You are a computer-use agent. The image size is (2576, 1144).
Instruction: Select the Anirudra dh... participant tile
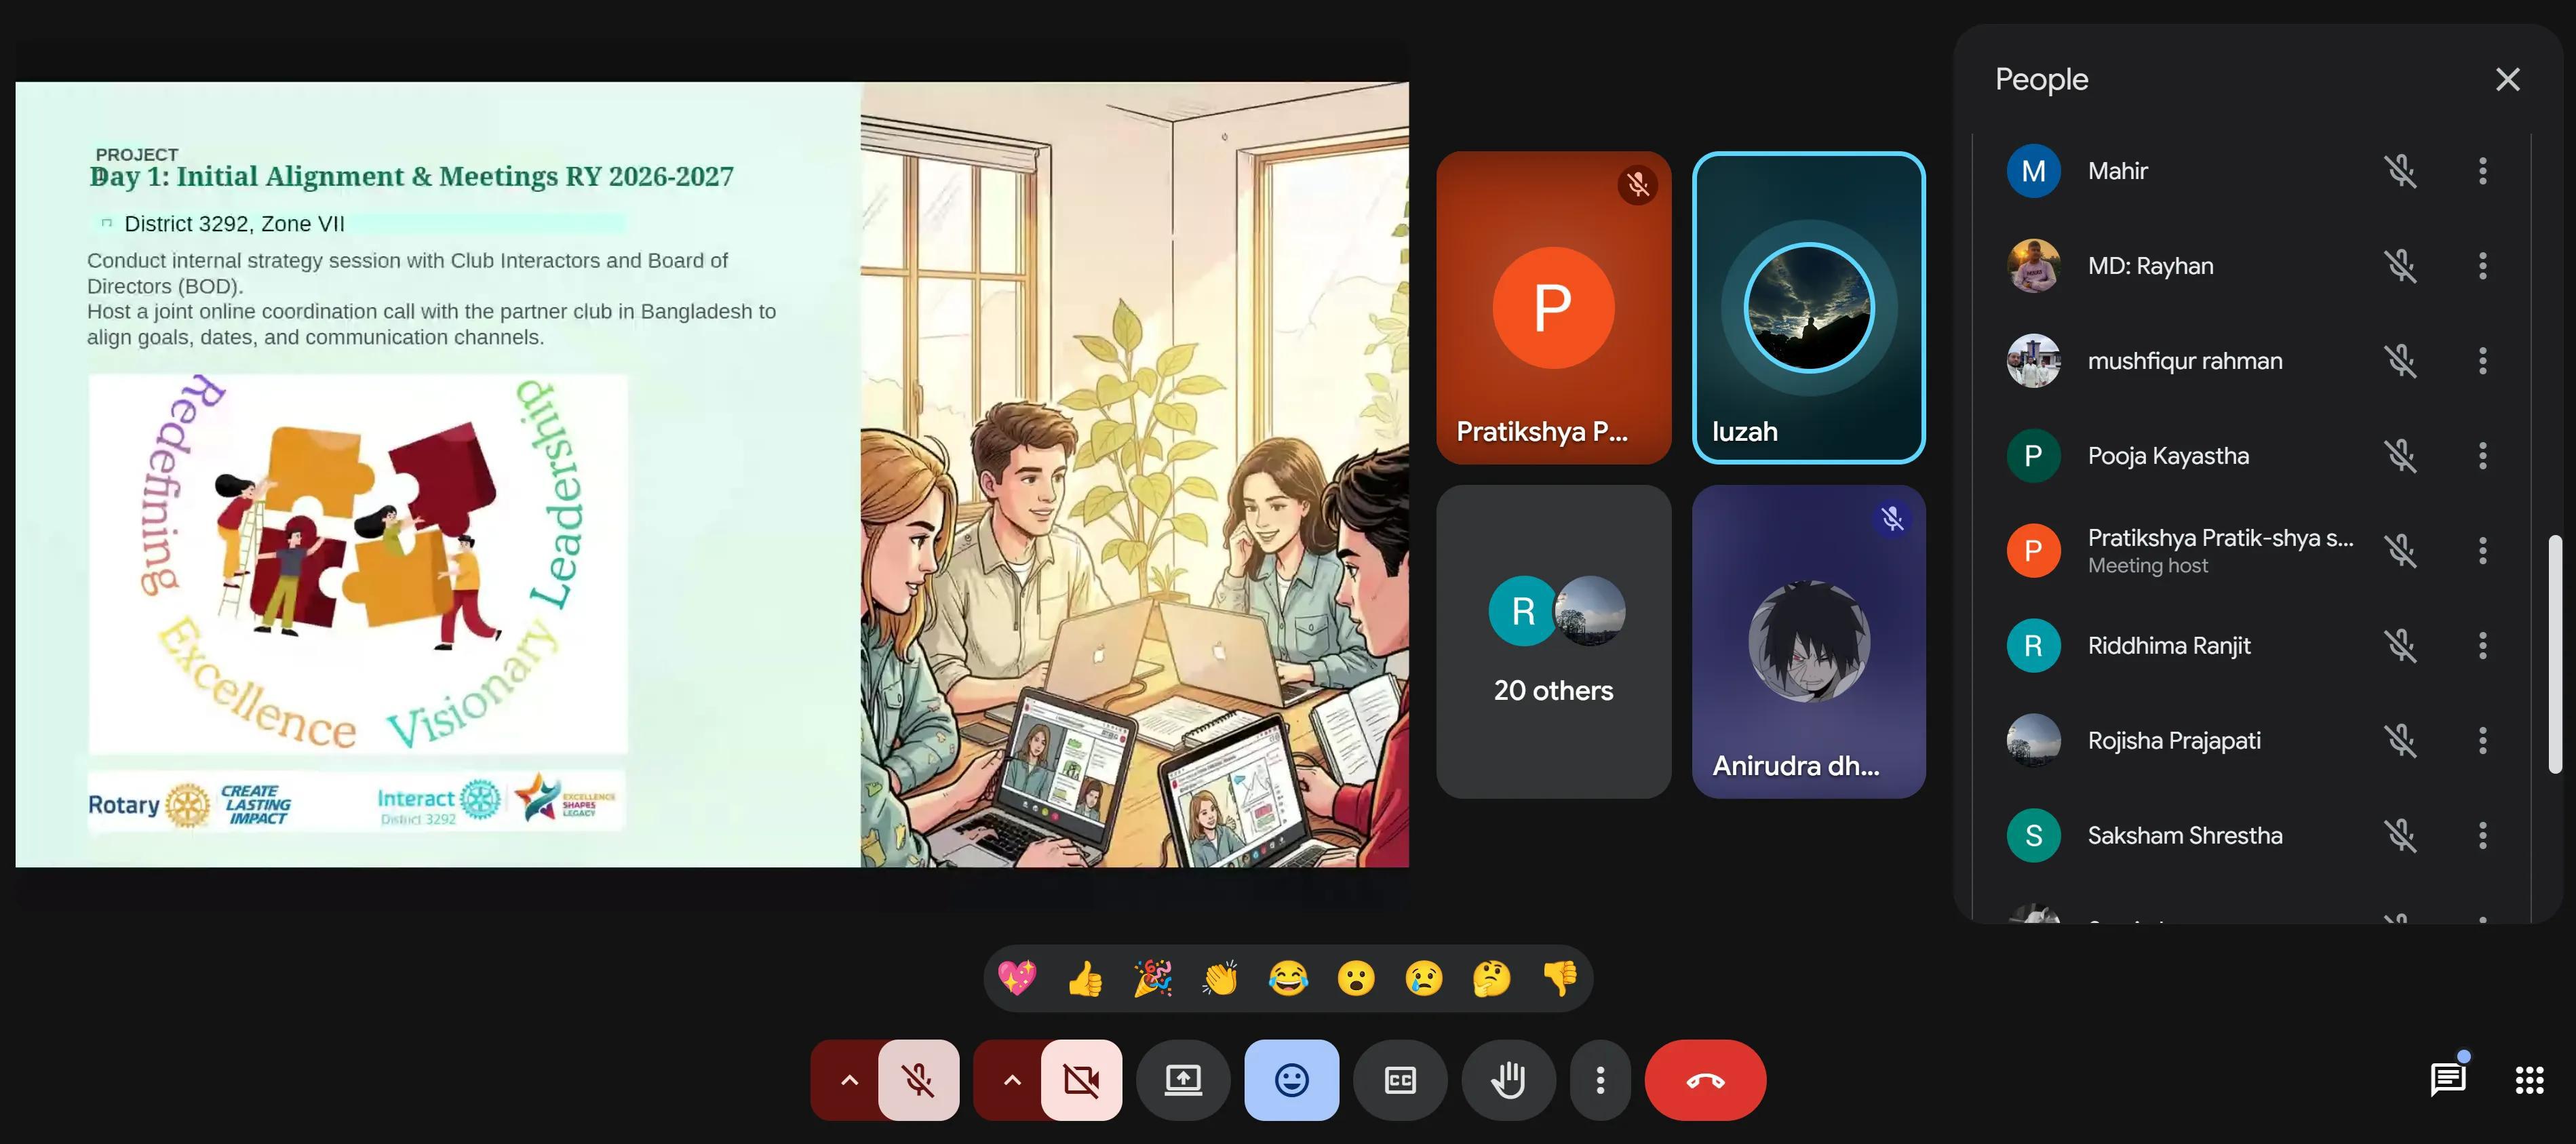(x=1808, y=642)
